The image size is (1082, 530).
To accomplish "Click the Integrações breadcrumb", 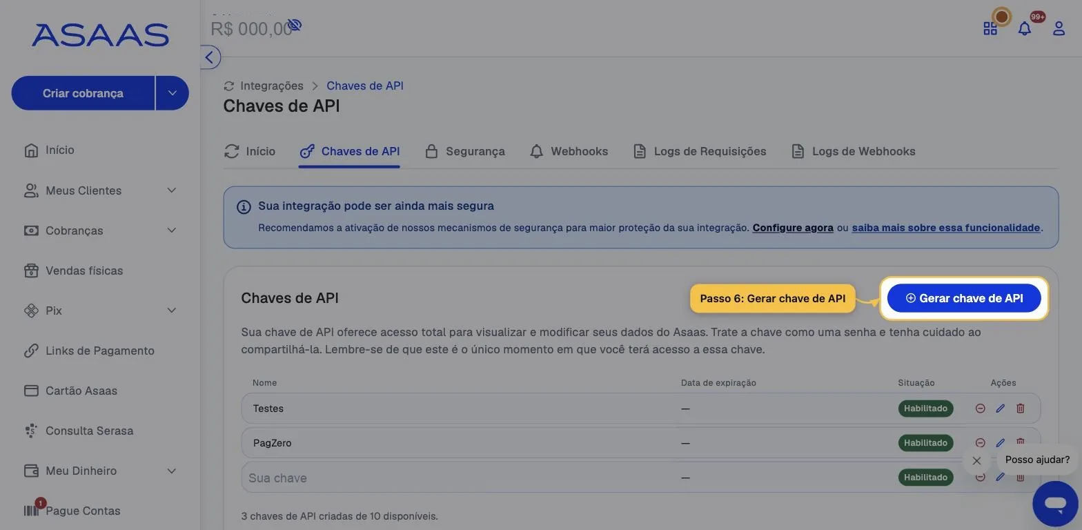I will [x=272, y=86].
